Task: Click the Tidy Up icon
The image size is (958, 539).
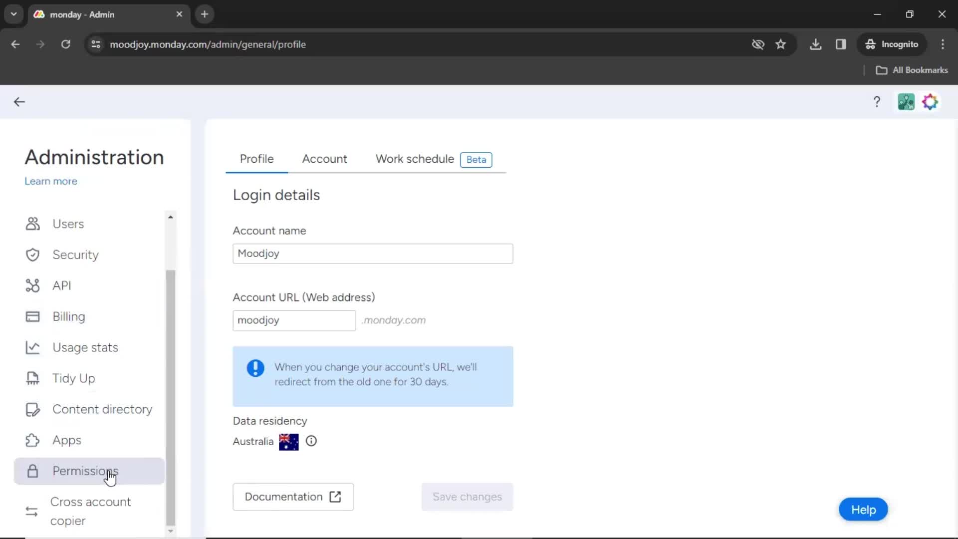Action: click(x=32, y=378)
